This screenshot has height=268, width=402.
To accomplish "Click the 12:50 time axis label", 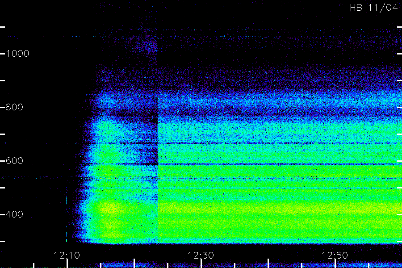I will [x=335, y=255].
